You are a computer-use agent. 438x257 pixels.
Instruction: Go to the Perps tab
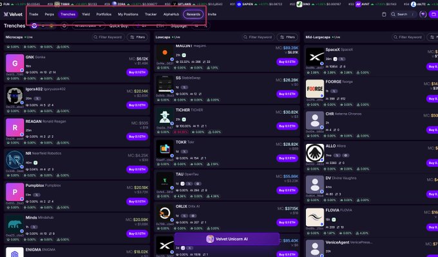(x=49, y=14)
